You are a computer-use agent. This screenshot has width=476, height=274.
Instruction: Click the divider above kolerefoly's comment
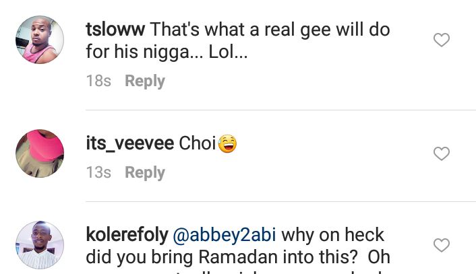[x=280, y=201]
